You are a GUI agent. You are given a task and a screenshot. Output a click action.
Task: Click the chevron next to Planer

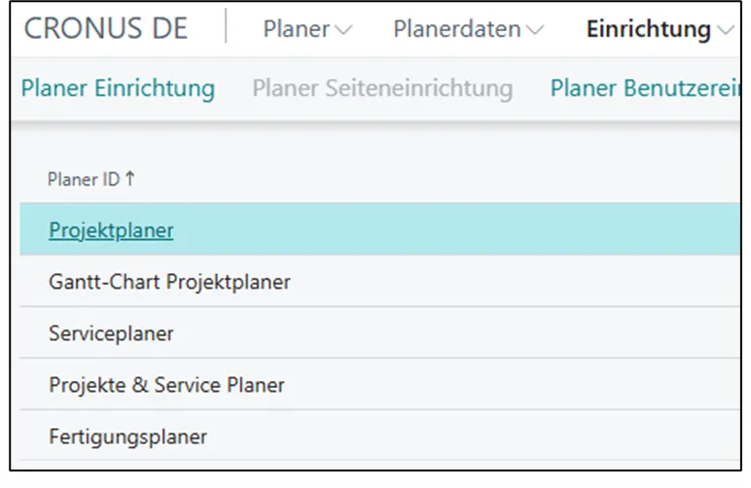(343, 31)
